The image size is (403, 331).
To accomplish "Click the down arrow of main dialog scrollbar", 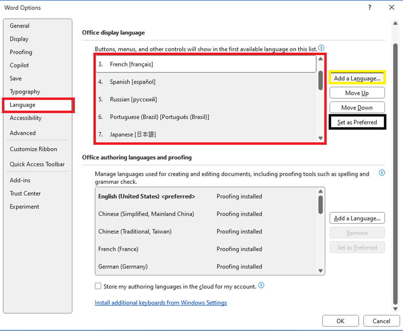I will point(395,309).
